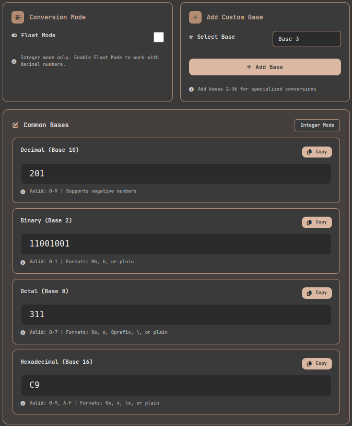Screen dimensions: 352x426
Task: Click the Hexadecimal (Base 16) label
Action: pos(57,362)
